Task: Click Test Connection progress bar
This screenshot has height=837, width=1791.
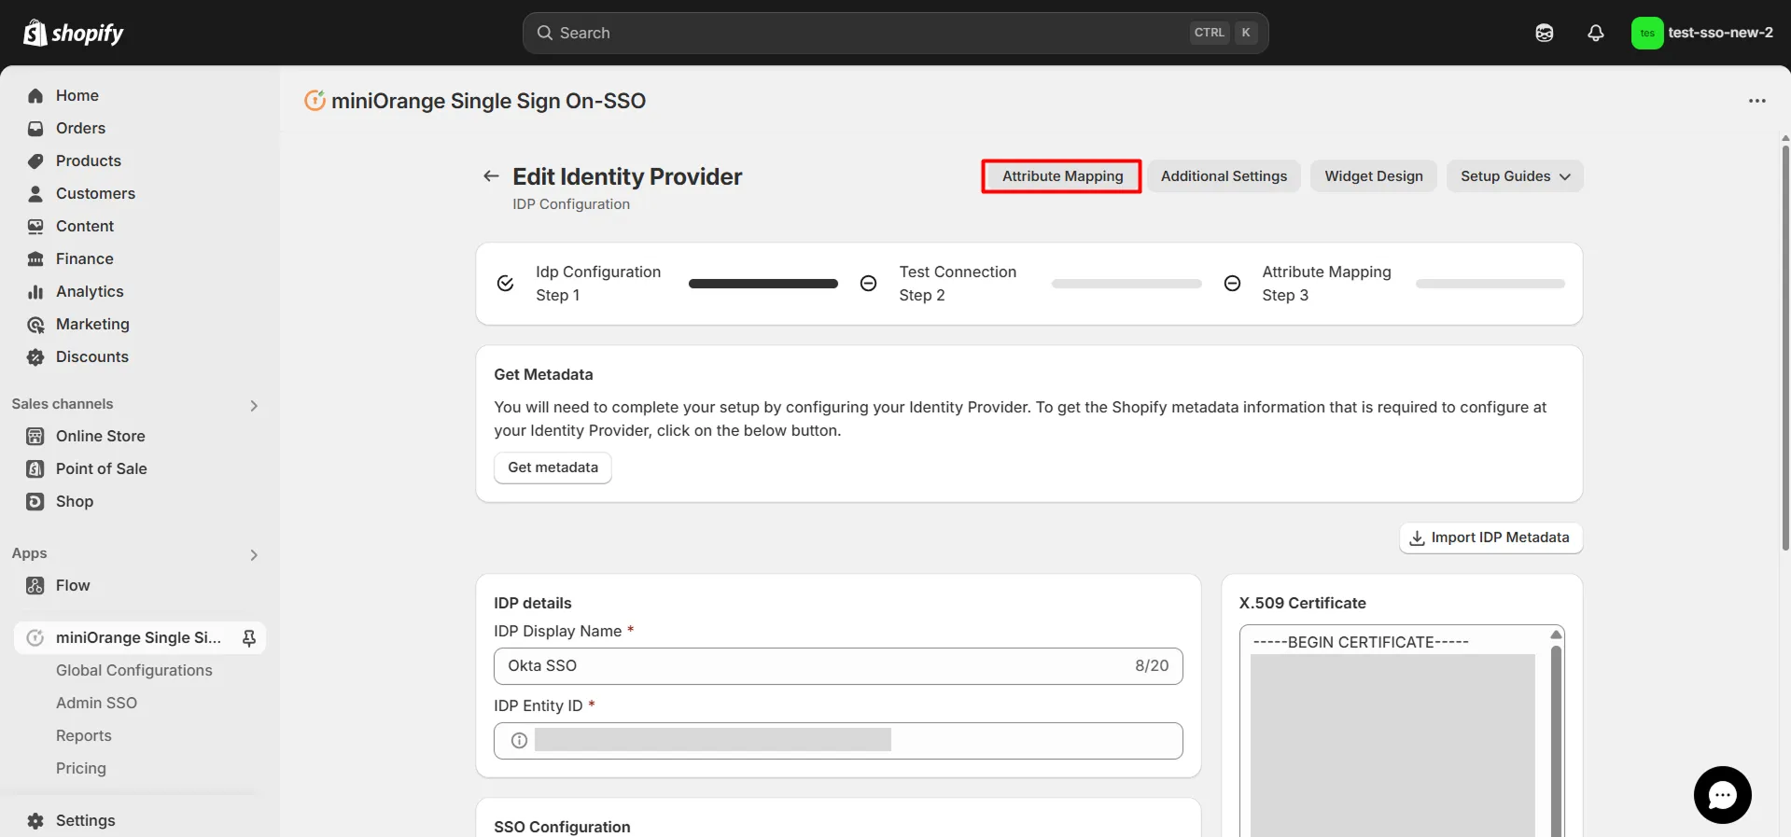Action: tap(1126, 284)
